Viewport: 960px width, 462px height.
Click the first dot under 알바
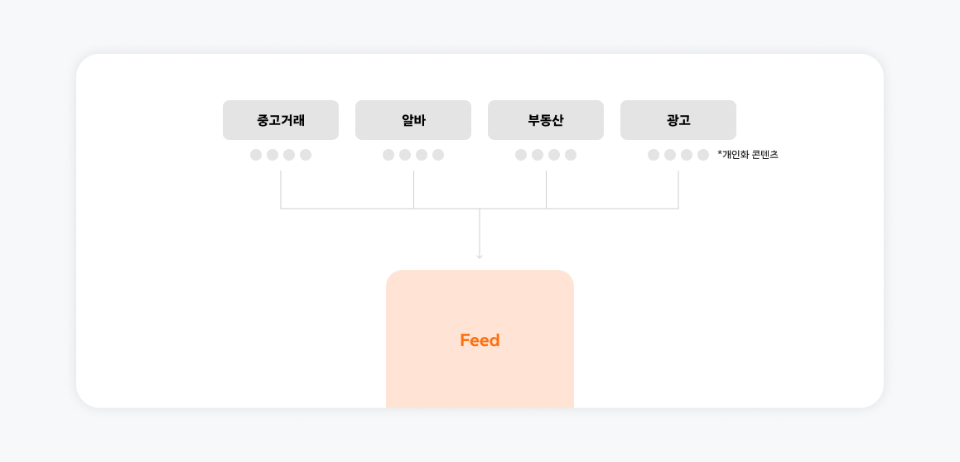pos(388,155)
